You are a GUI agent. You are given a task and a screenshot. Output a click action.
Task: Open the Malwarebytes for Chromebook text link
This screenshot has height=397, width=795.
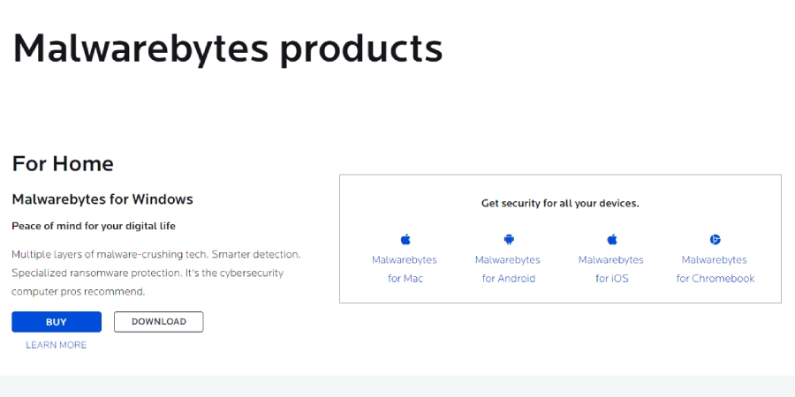[x=715, y=269]
